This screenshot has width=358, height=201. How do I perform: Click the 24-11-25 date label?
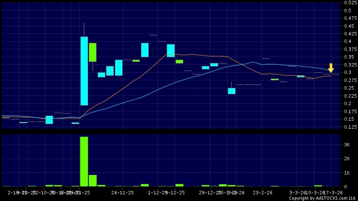(123, 192)
